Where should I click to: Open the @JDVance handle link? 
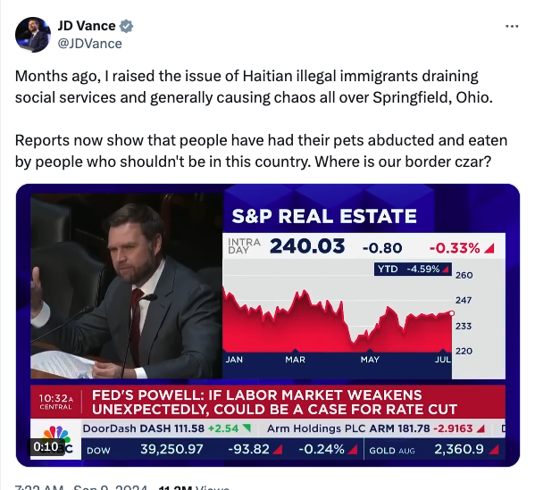click(89, 44)
